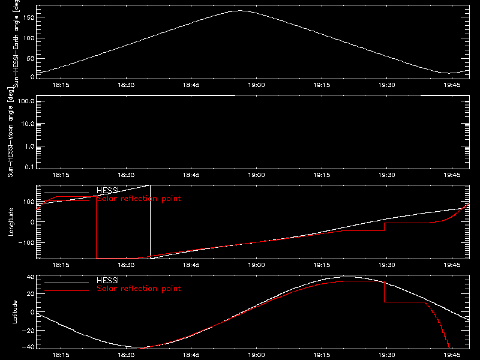Click the 100 tick on Longitude plot
The image size is (480, 360).
click(29, 202)
